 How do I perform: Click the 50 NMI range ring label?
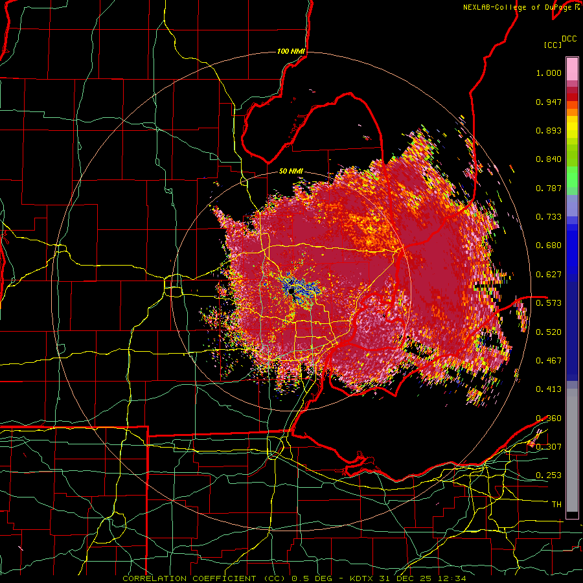coord(291,171)
